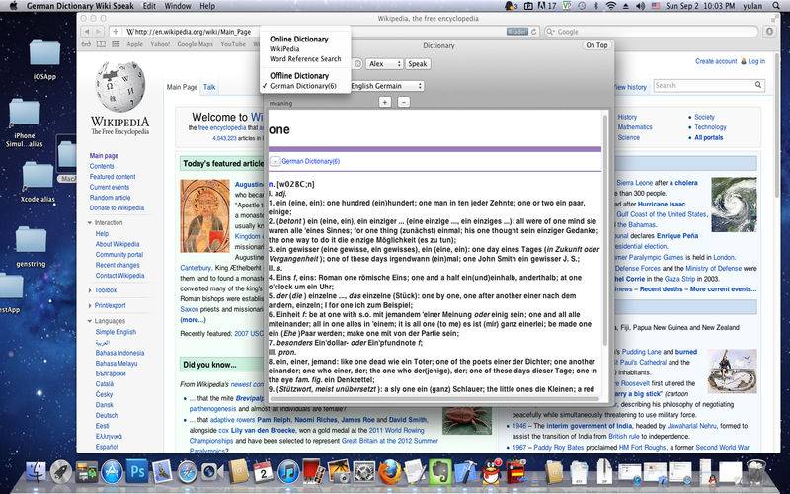Click the Wikipedia globe logo

120,86
